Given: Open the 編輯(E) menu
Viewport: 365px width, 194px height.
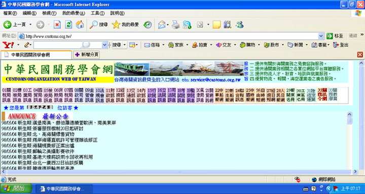Looking at the screenshot, I should [x=29, y=13].
